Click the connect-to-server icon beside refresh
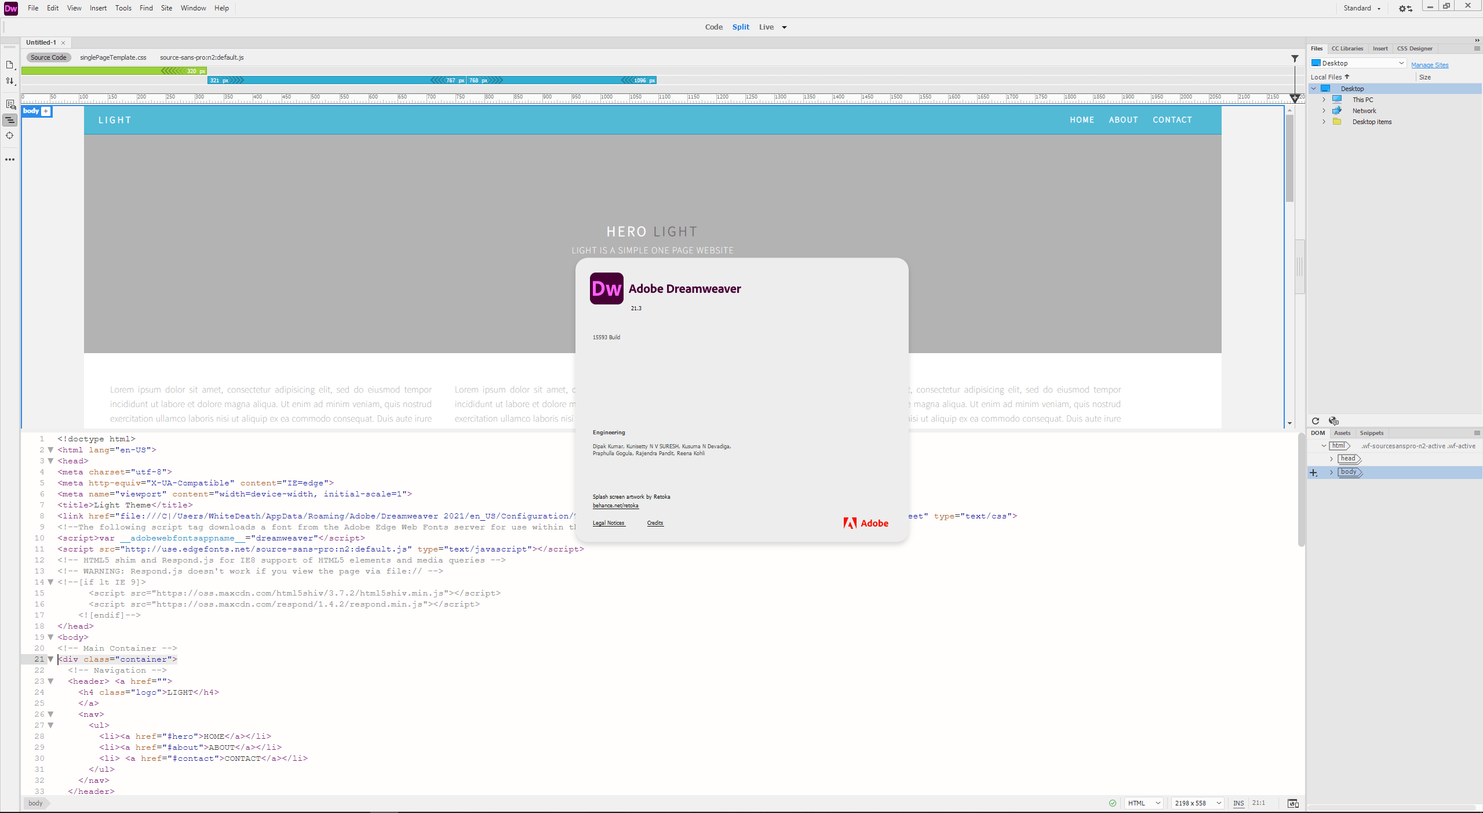The image size is (1483, 813). point(1333,421)
